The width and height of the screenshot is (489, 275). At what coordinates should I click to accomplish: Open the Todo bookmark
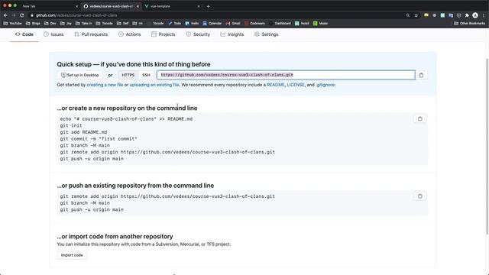(174, 24)
